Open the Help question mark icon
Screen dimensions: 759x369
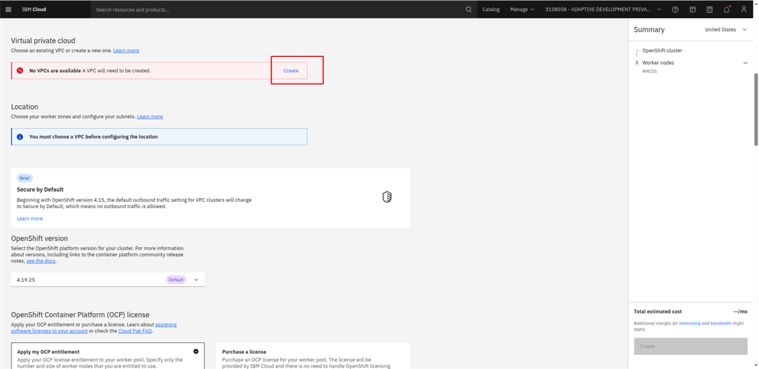676,9
